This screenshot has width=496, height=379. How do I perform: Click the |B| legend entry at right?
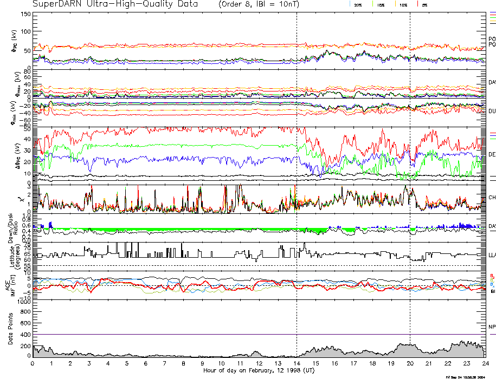click(492, 291)
